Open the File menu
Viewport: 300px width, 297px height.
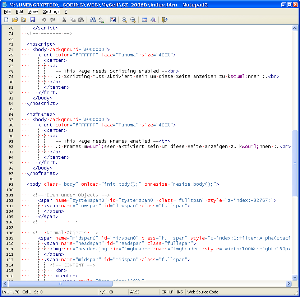click(7, 11)
